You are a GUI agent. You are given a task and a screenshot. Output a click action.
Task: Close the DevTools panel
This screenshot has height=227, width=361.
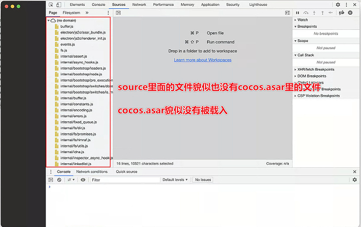coord(355,5)
